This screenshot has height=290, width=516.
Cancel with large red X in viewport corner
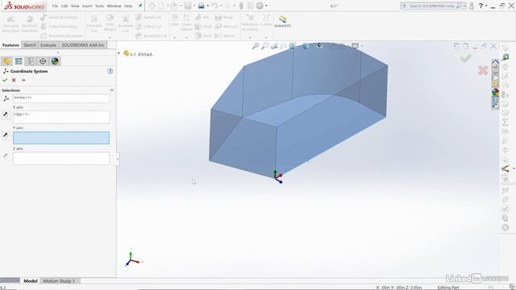[483, 70]
